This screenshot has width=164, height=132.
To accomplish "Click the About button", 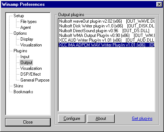I will point(101,118).
